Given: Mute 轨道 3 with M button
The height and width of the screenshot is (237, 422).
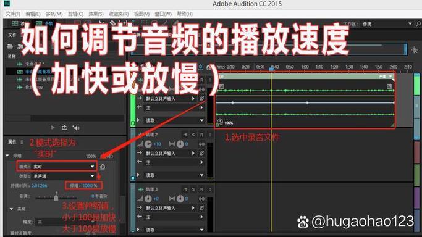Looking at the screenshot, I should pos(185,189).
